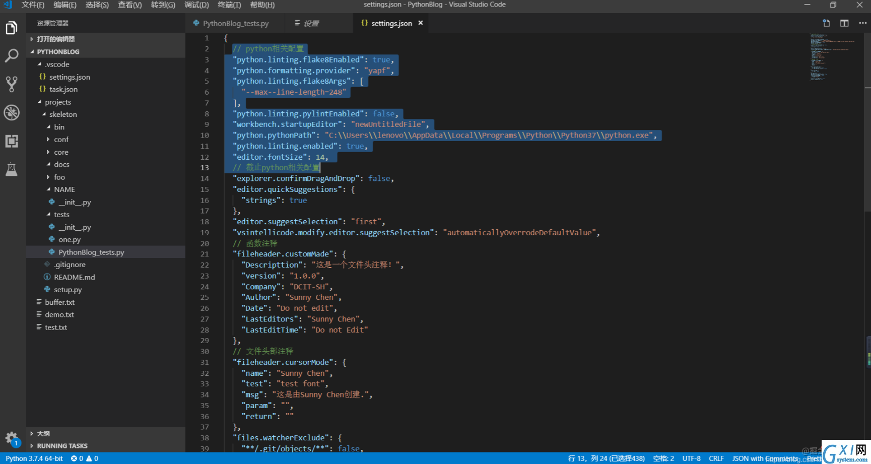The image size is (871, 464).
Task: Click the errors and warnings status icon
Action: click(x=85, y=458)
